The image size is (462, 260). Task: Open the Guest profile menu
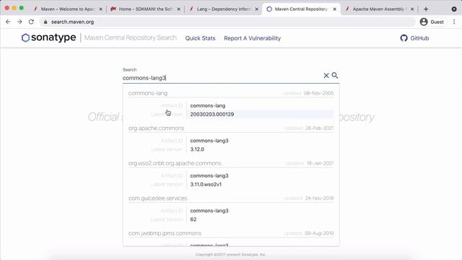(432, 22)
